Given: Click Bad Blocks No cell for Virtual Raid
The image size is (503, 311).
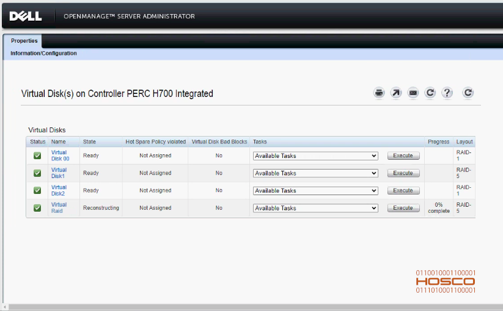Looking at the screenshot, I should click(219, 208).
